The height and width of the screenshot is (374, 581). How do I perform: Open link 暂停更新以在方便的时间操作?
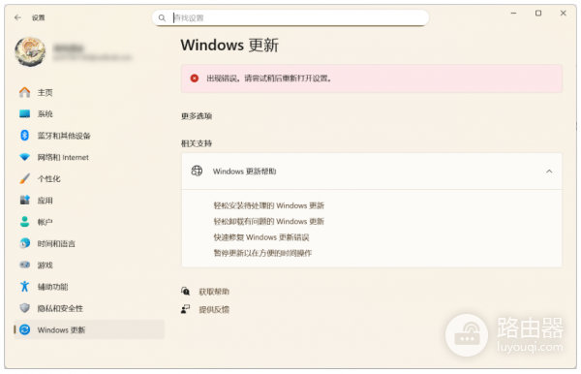[x=262, y=253]
